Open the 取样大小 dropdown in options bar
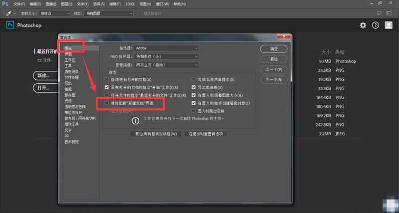Image resolution: width=399 pixels, height=213 pixels. click(54, 13)
